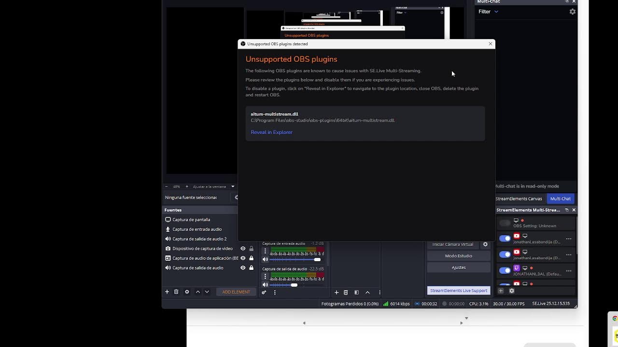Zoom in the preview with plus

click(x=187, y=187)
